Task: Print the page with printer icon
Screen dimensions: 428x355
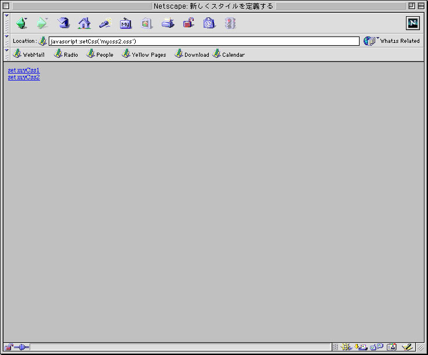Action: [168, 23]
